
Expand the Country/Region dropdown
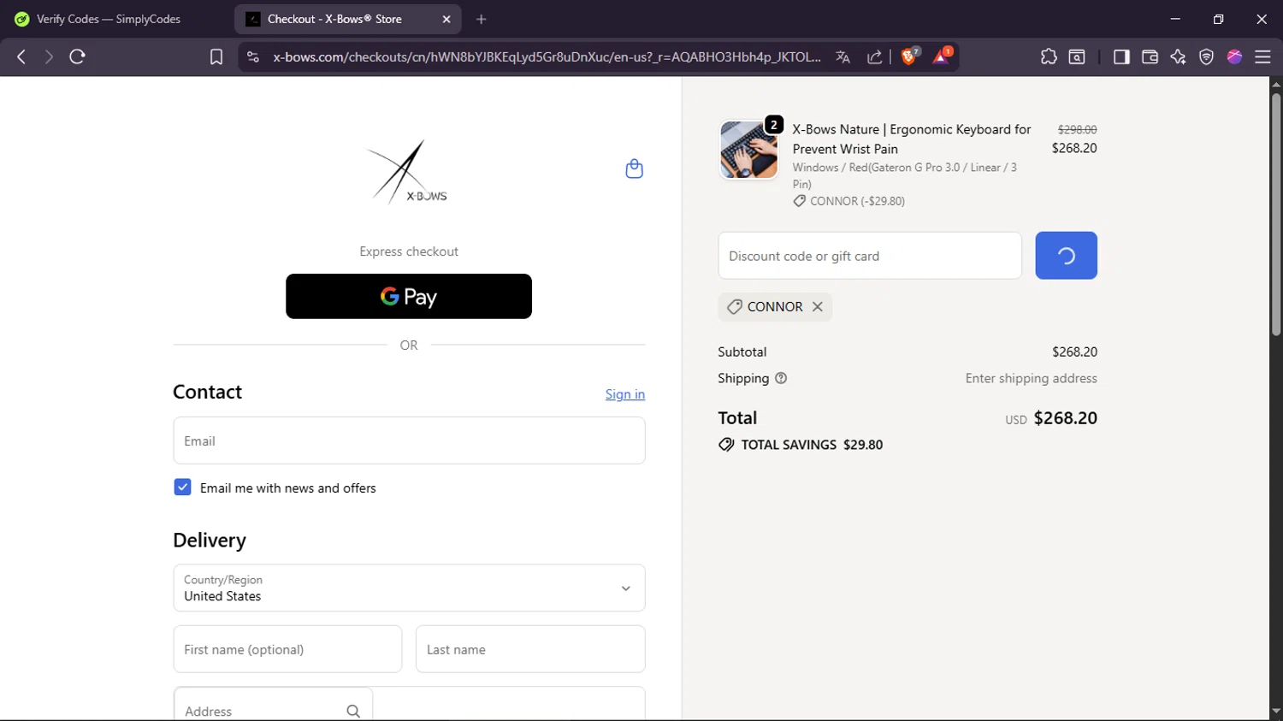tap(409, 588)
